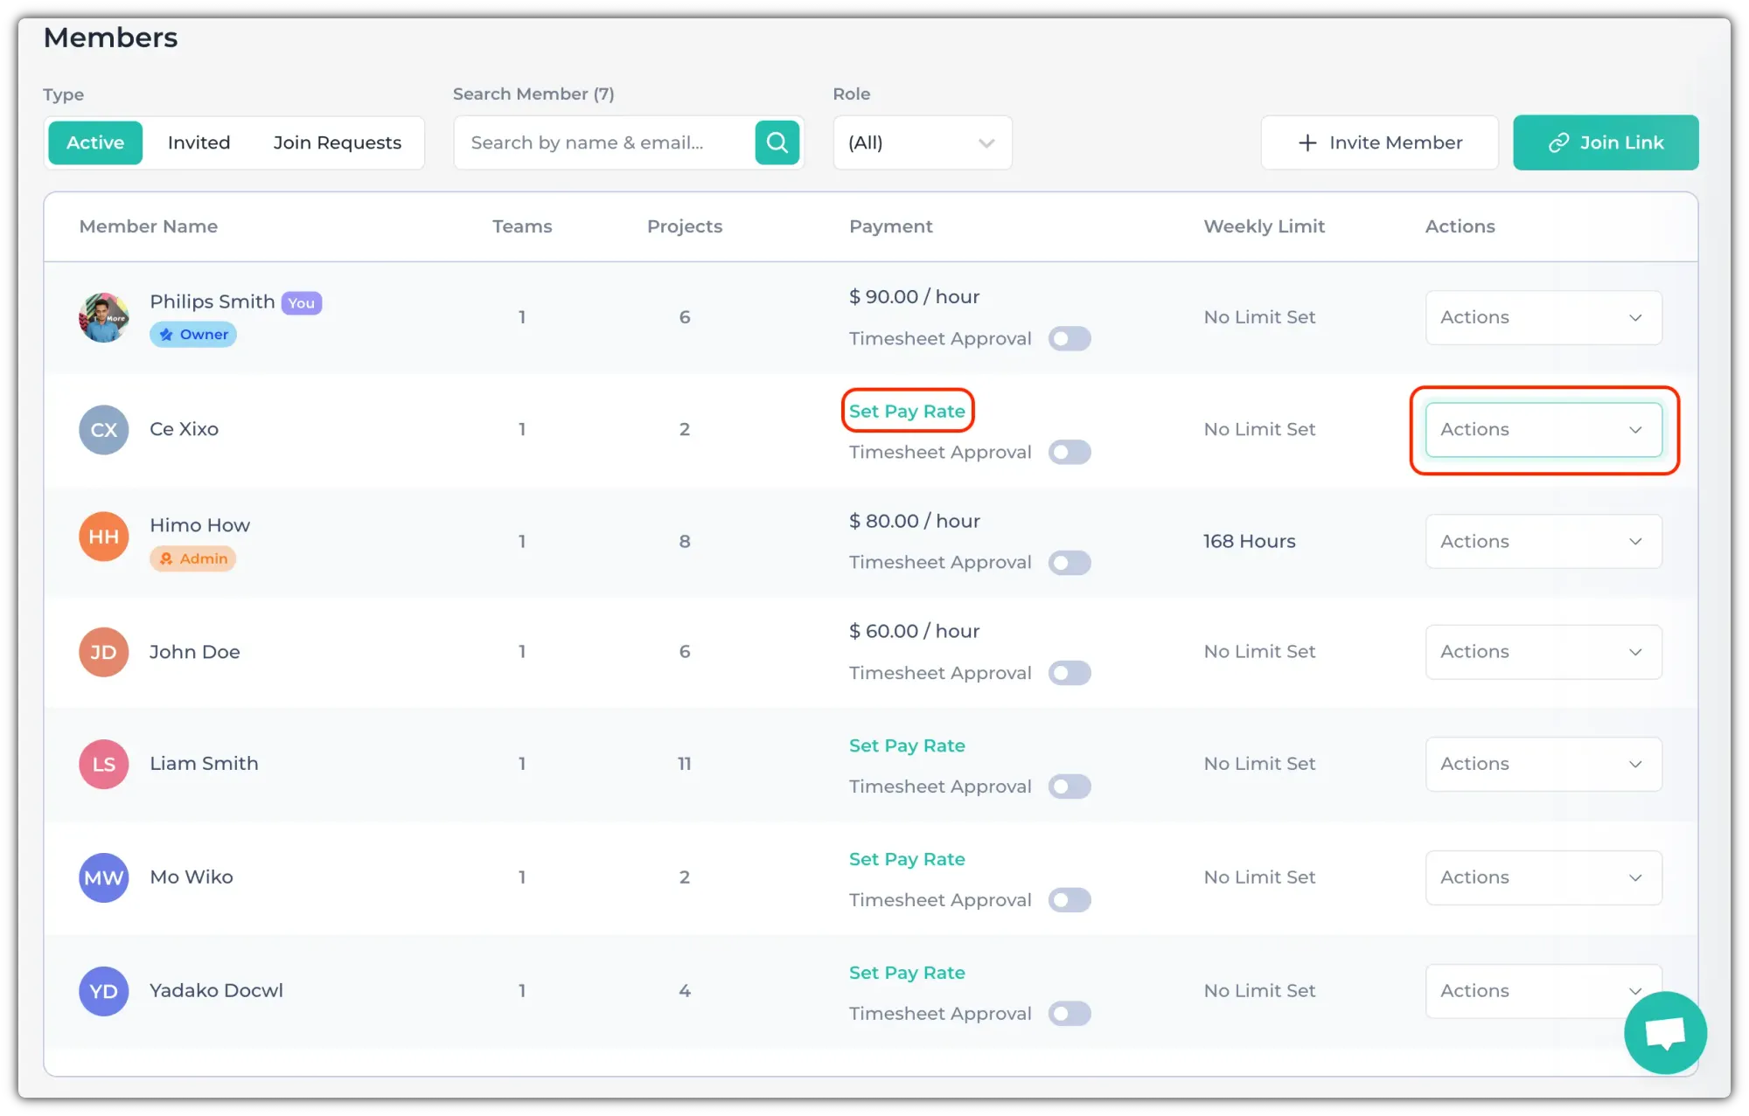Click Set Pay Rate for Liam Smith
Image resolution: width=1749 pixels, height=1116 pixels.
pos(907,745)
